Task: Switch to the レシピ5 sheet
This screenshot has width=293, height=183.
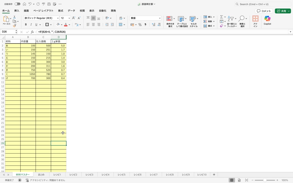Action: tap(121, 175)
